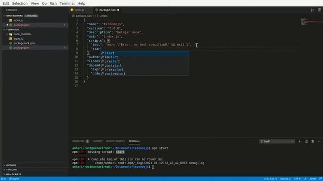323x181 pixels.
Task: Choose the 'restart' autocomplete suggestion
Action: click(145, 57)
